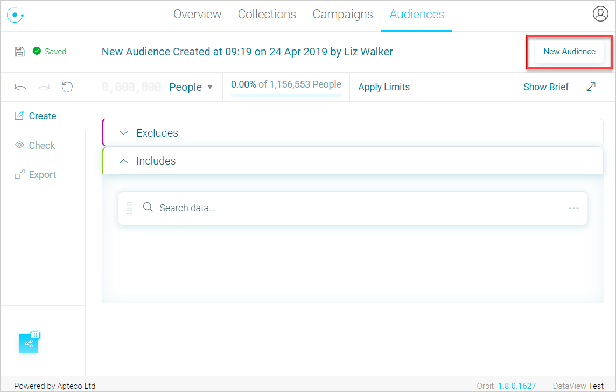Switch to the Overview tab
Viewport: 616px width, 392px height.
click(x=197, y=14)
